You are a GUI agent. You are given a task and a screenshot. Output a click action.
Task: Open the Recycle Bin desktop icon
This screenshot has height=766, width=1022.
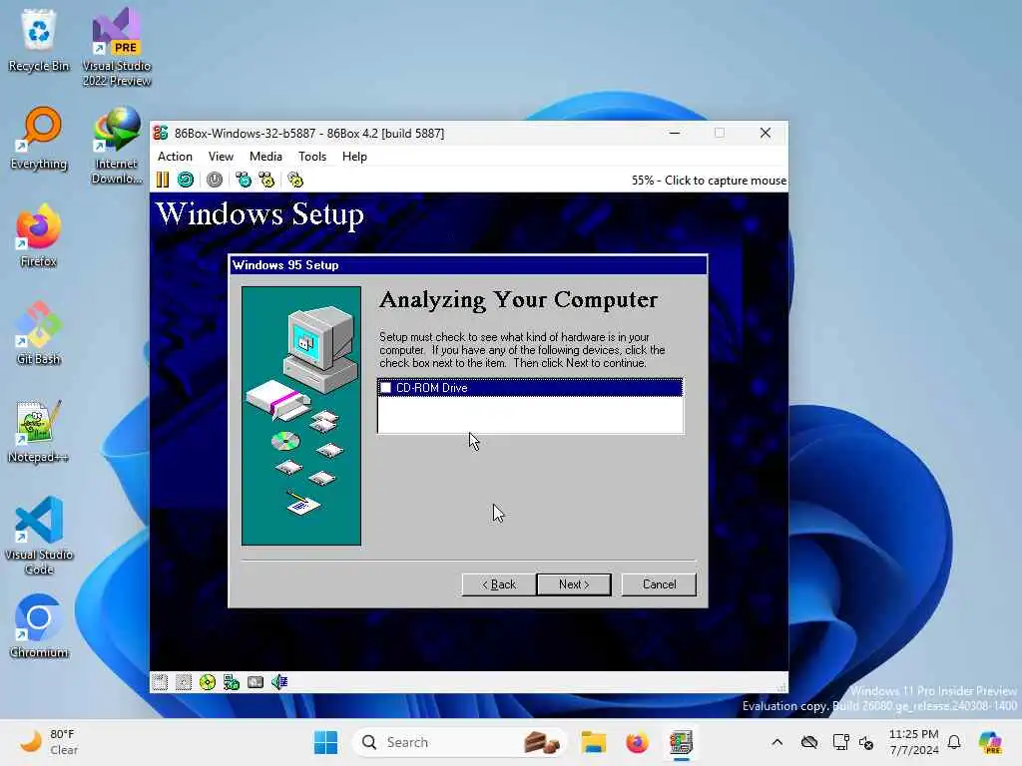(x=39, y=40)
